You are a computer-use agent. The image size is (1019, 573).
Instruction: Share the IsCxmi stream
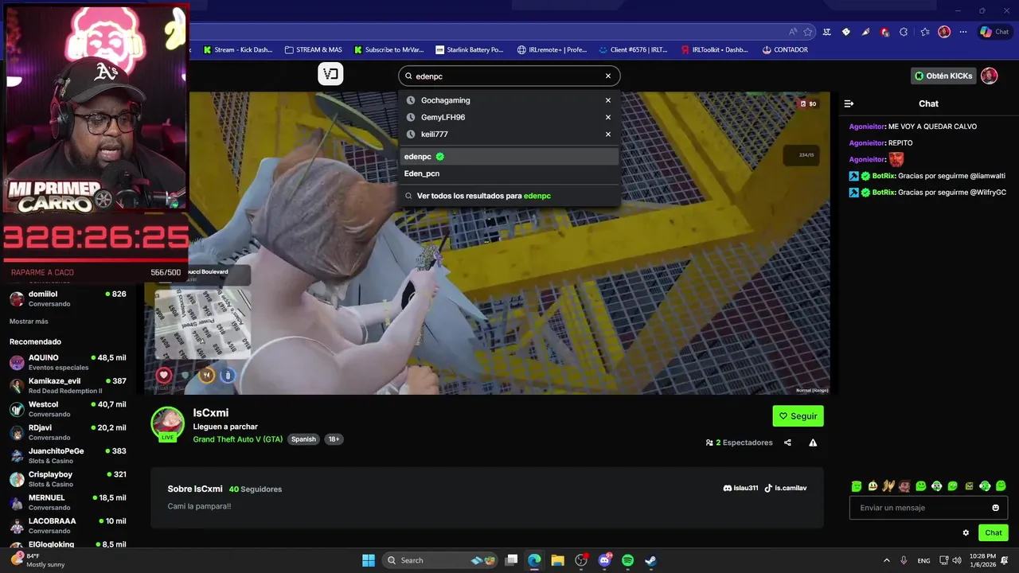(x=787, y=442)
